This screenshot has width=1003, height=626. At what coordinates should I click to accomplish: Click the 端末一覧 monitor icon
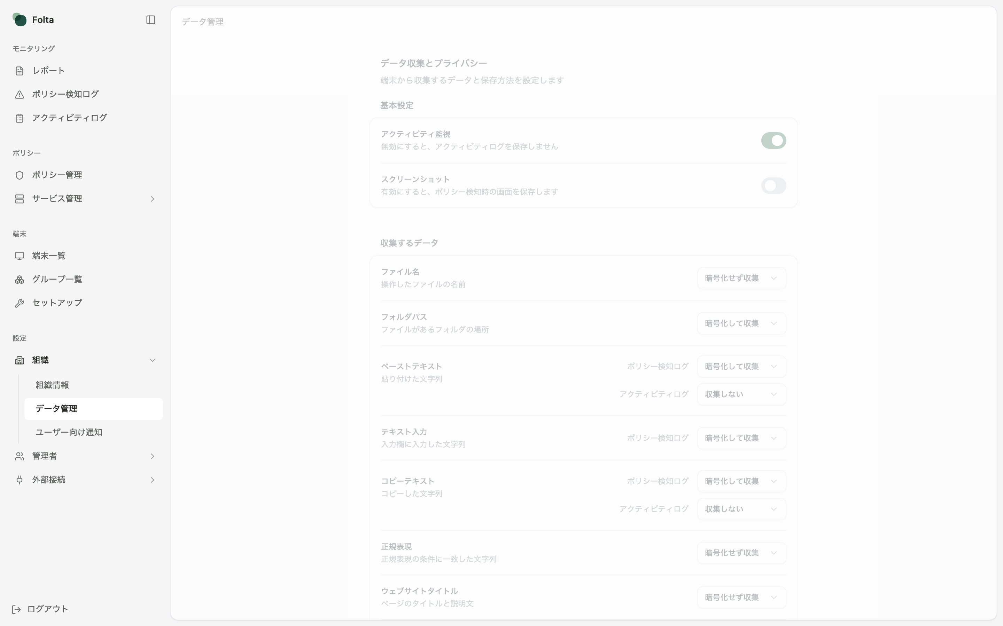tap(20, 256)
